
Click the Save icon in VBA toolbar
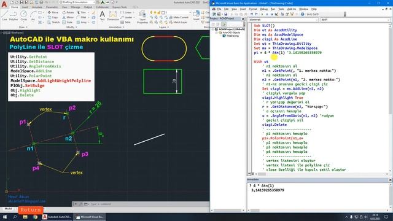pyautogui.click(x=225, y=14)
